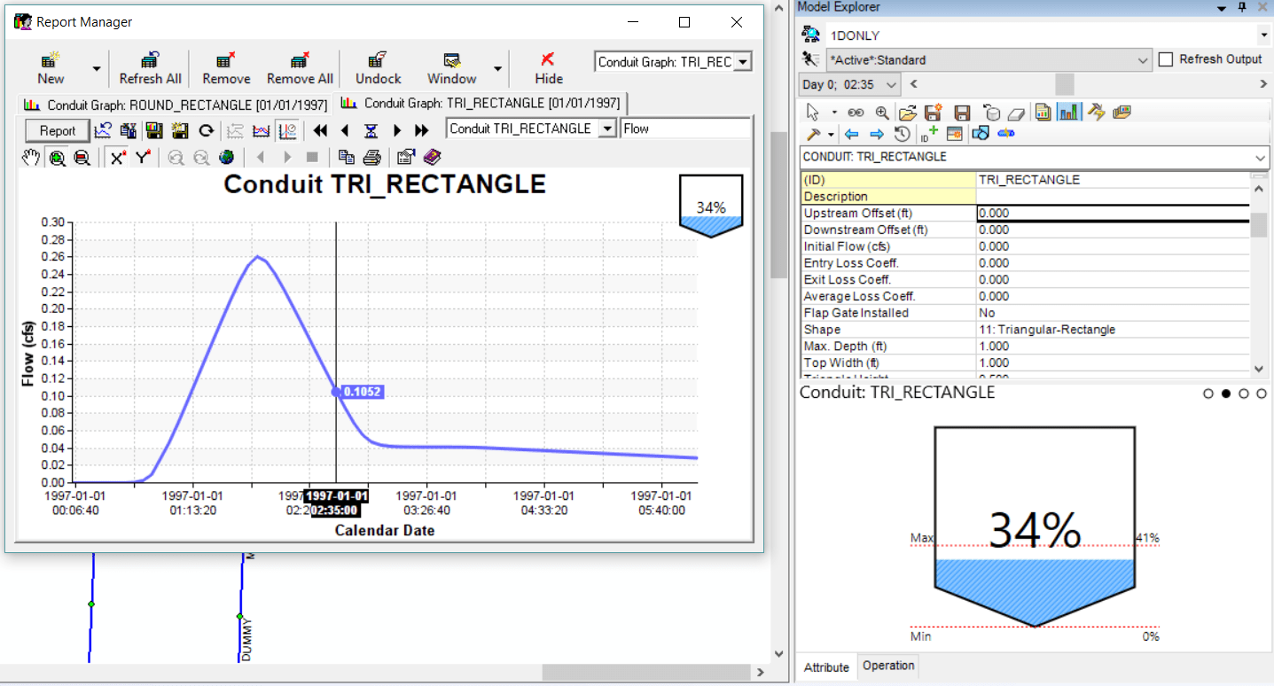Click the plain save floppy in Model Explorer

pos(962,113)
